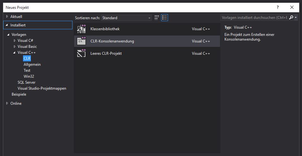Click the Visual C# label

point(26,41)
